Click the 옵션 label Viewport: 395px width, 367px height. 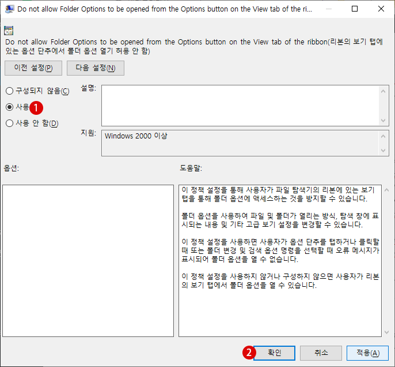click(12, 168)
